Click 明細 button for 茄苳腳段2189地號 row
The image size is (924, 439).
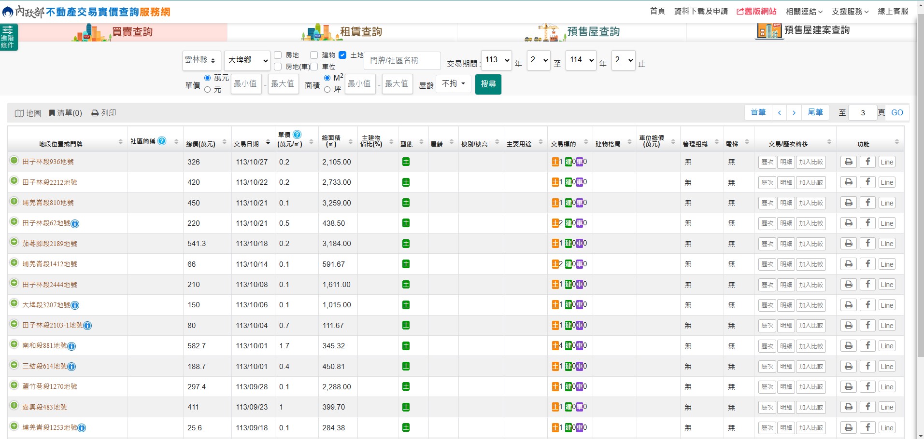786,244
